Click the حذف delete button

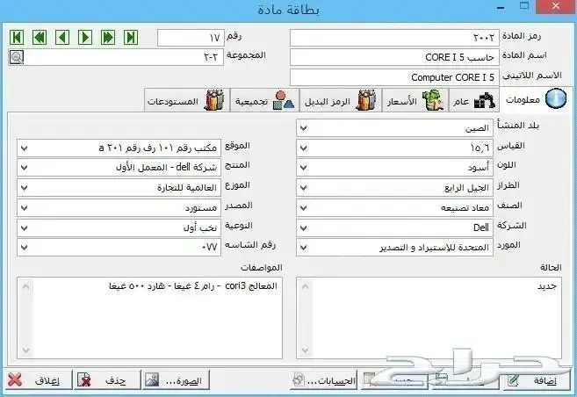coord(107,379)
